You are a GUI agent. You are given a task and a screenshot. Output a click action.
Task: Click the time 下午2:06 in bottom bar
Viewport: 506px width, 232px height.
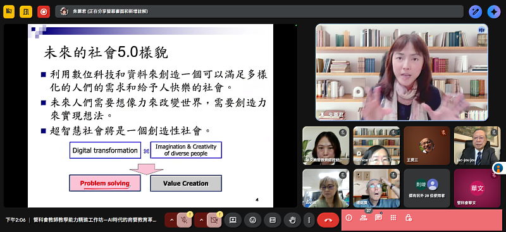point(16,220)
